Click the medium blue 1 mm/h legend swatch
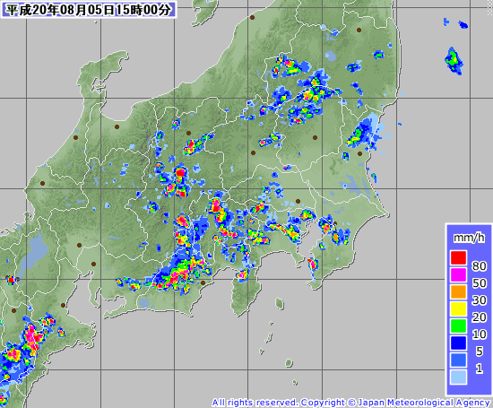The height and width of the screenshot is (408, 493). (x=458, y=360)
